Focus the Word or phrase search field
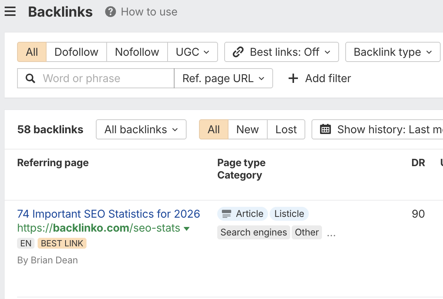The image size is (443, 299). [105, 79]
